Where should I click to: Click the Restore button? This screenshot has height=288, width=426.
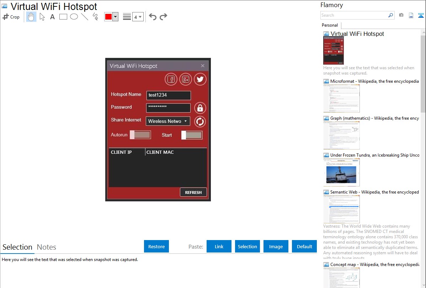point(156,246)
